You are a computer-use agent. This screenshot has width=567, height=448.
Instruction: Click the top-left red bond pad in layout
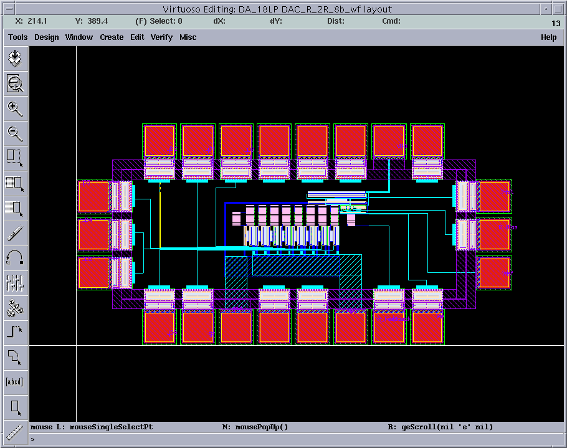pyautogui.click(x=160, y=140)
